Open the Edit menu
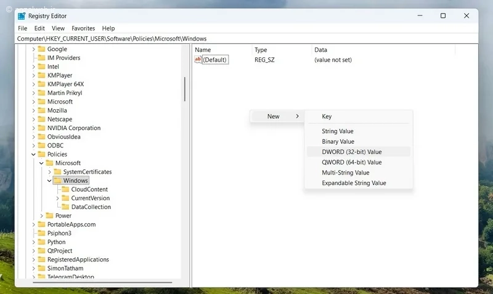The image size is (493, 294). (x=39, y=28)
